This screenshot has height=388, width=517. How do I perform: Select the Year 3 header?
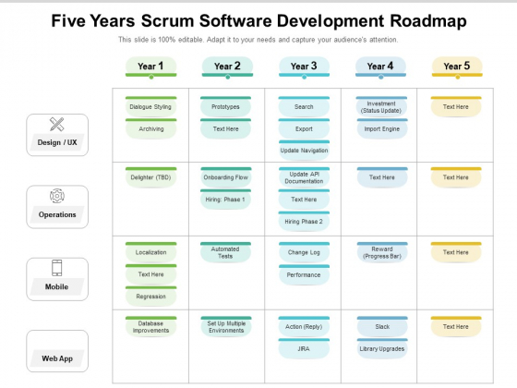(x=304, y=67)
